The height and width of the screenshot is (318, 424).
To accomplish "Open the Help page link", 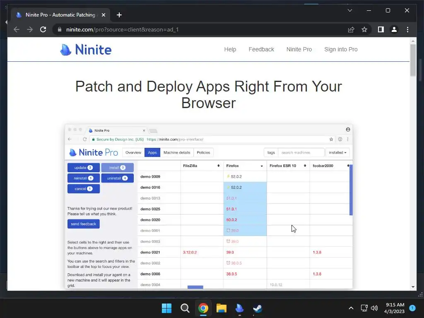I will pos(230,50).
